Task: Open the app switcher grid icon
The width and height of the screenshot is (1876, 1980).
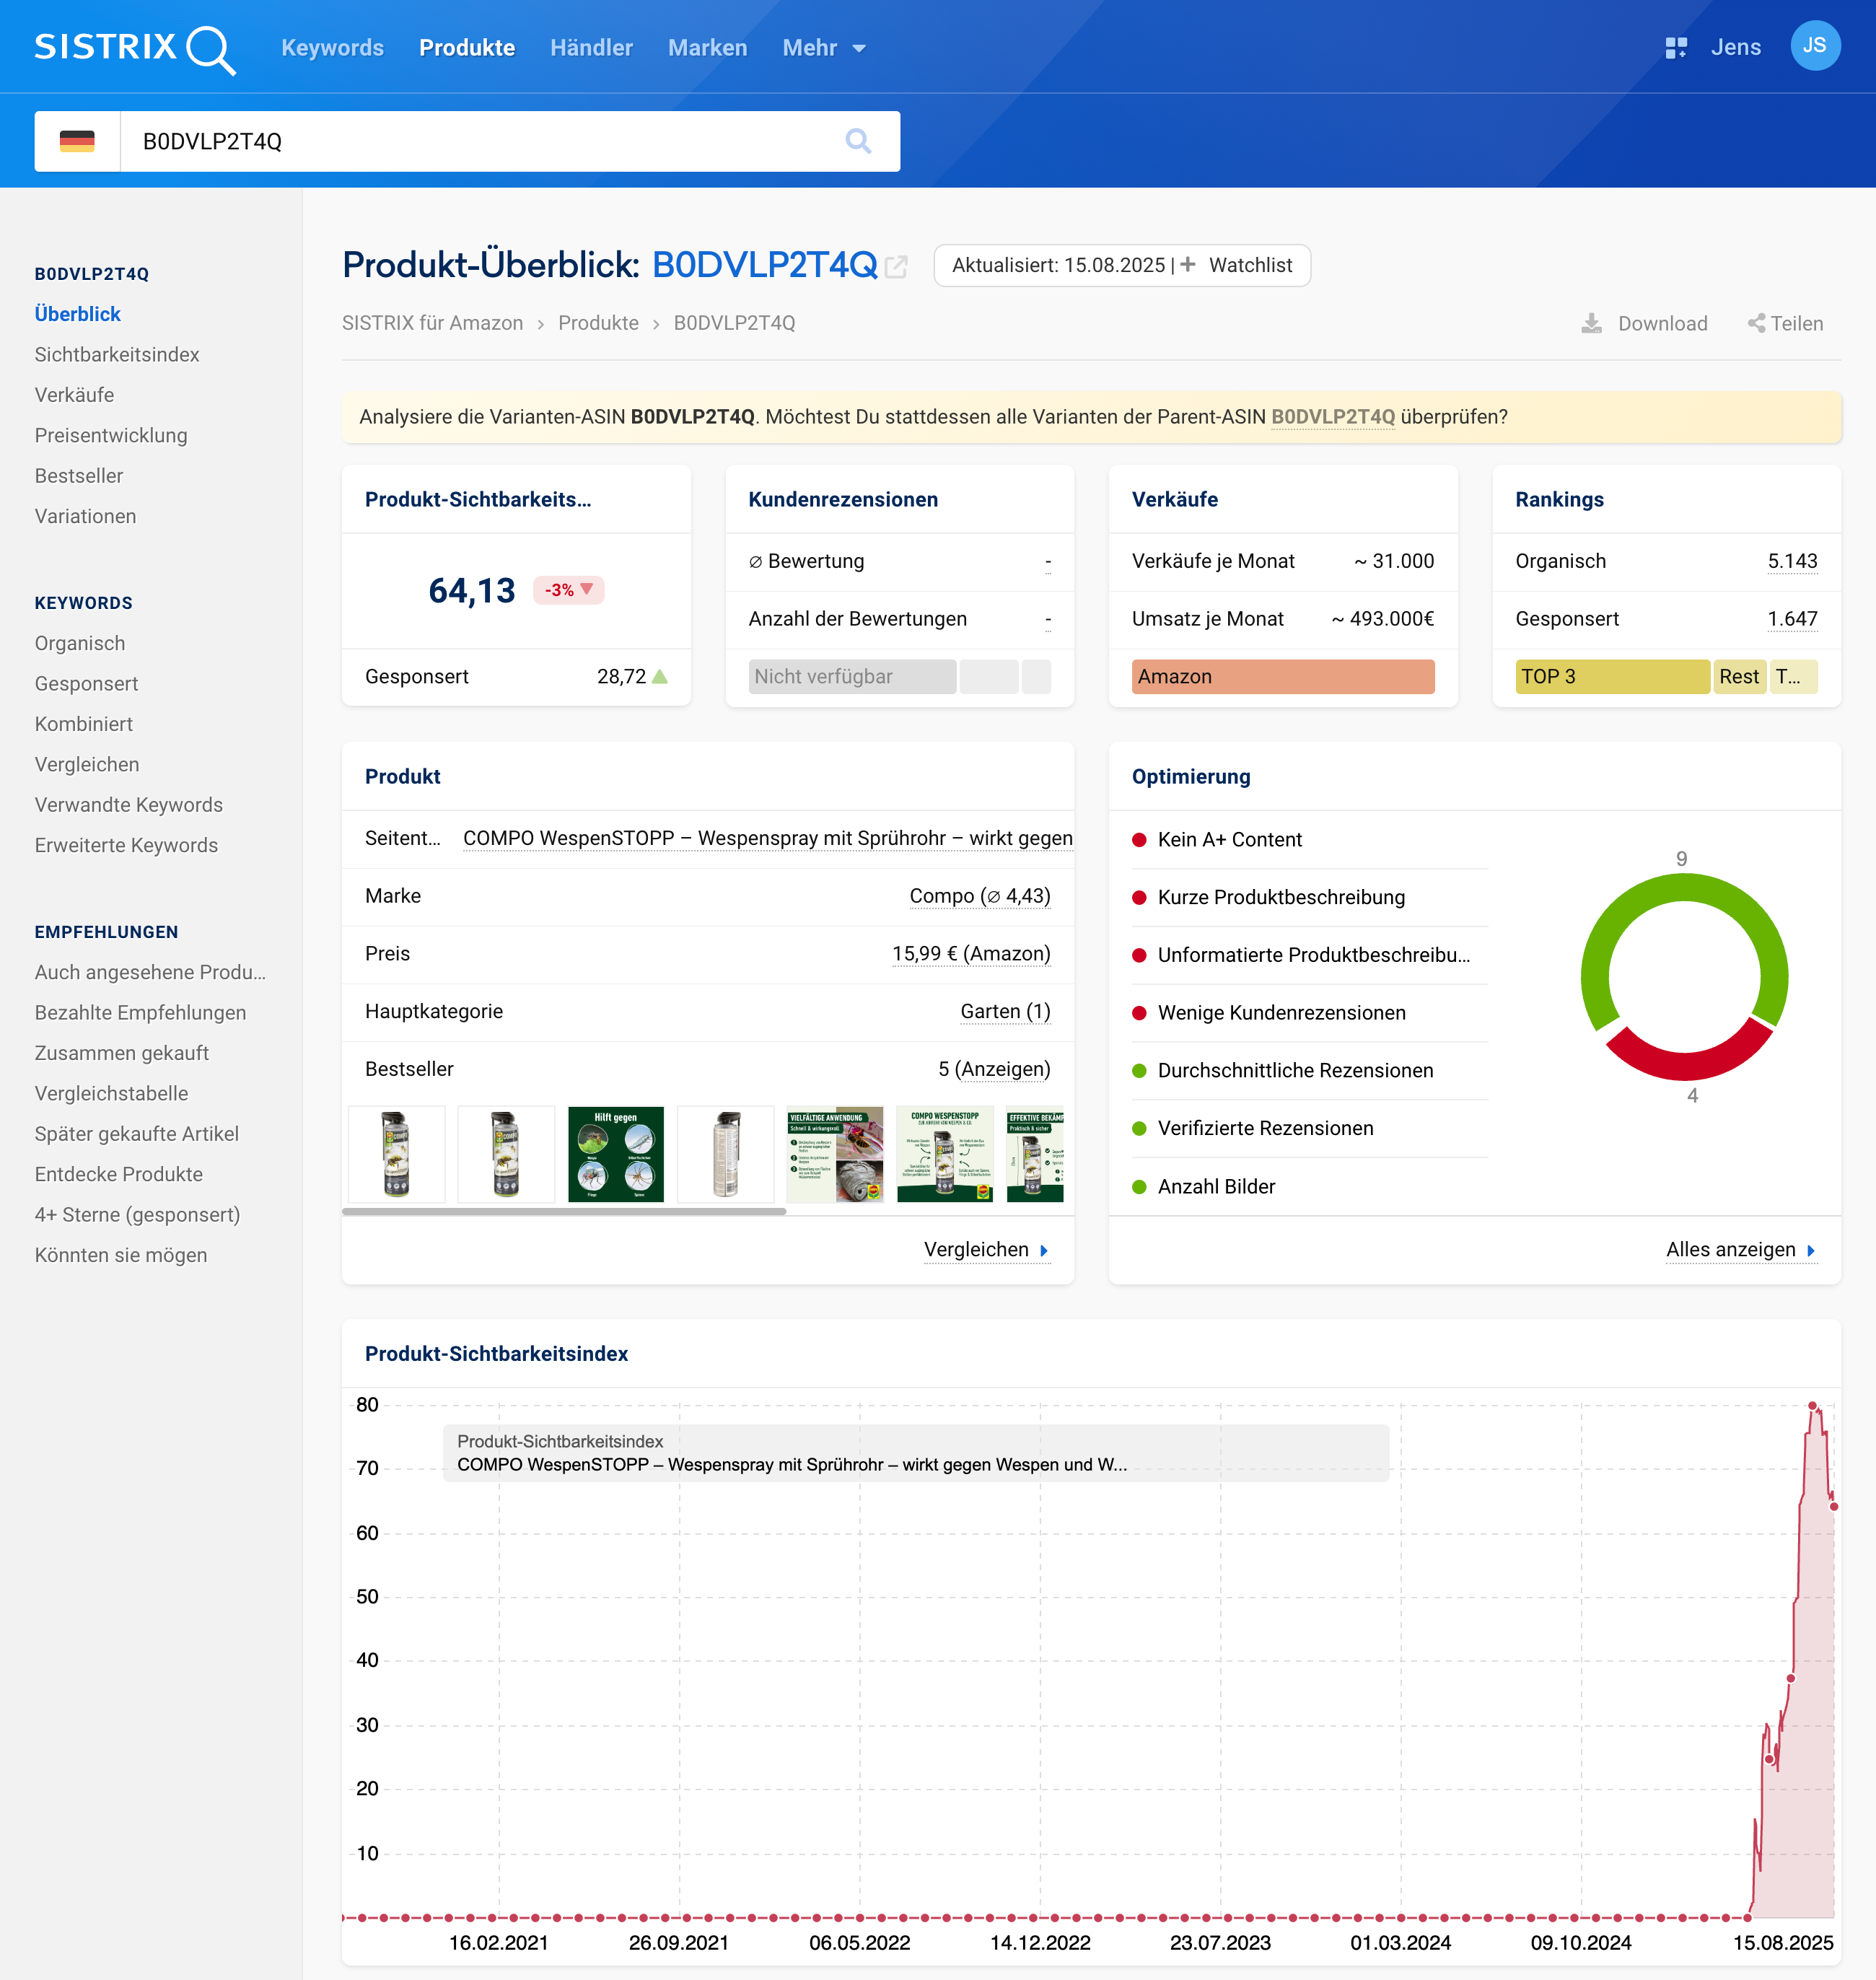Action: point(1676,47)
